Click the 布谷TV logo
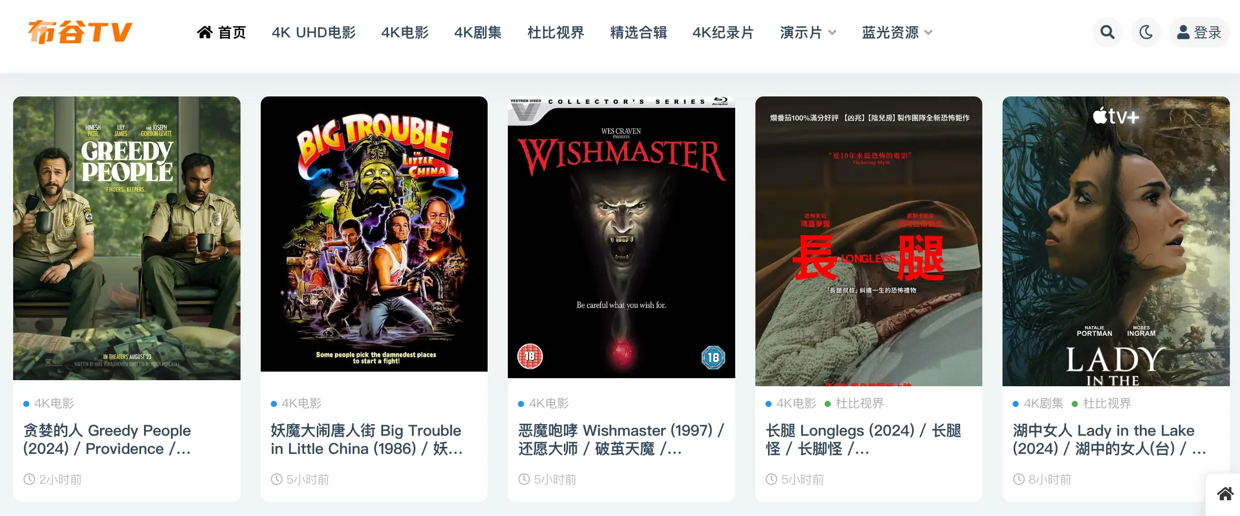The height and width of the screenshot is (516, 1240). tap(80, 32)
